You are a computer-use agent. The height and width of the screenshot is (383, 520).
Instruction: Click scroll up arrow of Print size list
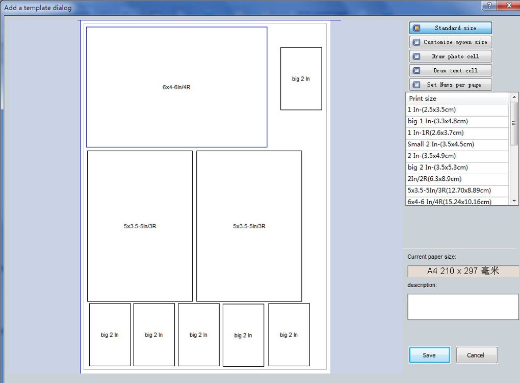coord(514,97)
